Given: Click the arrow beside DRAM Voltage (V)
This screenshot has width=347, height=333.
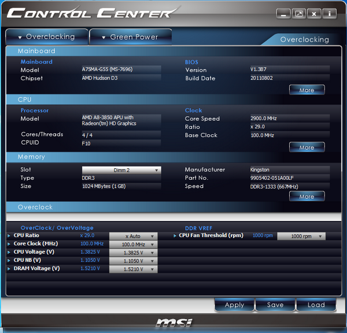Looking at the screenshot, I should click(x=9, y=269).
